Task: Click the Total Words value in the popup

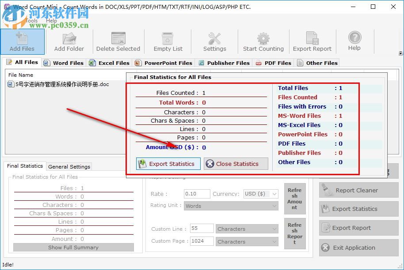Action: (204, 103)
